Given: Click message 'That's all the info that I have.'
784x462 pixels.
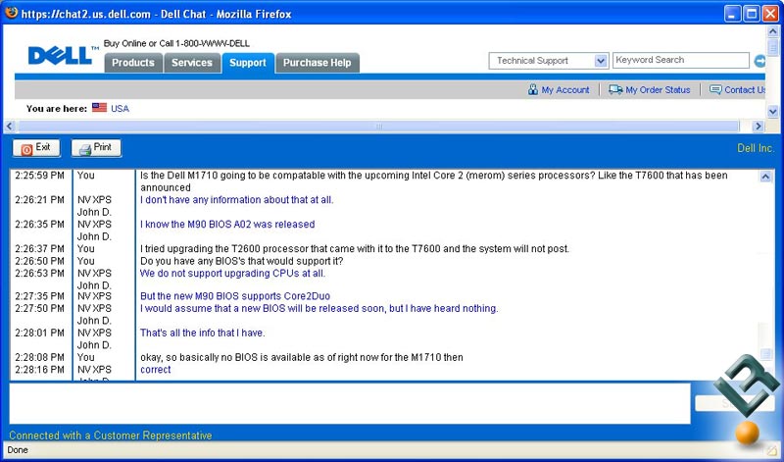Looking at the screenshot, I should point(203,333).
